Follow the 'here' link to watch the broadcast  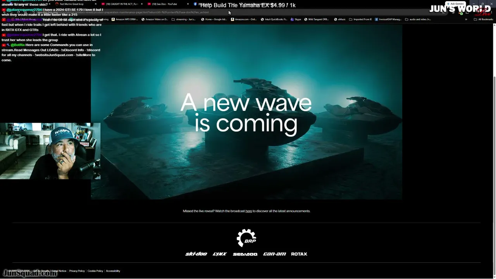pos(249,211)
